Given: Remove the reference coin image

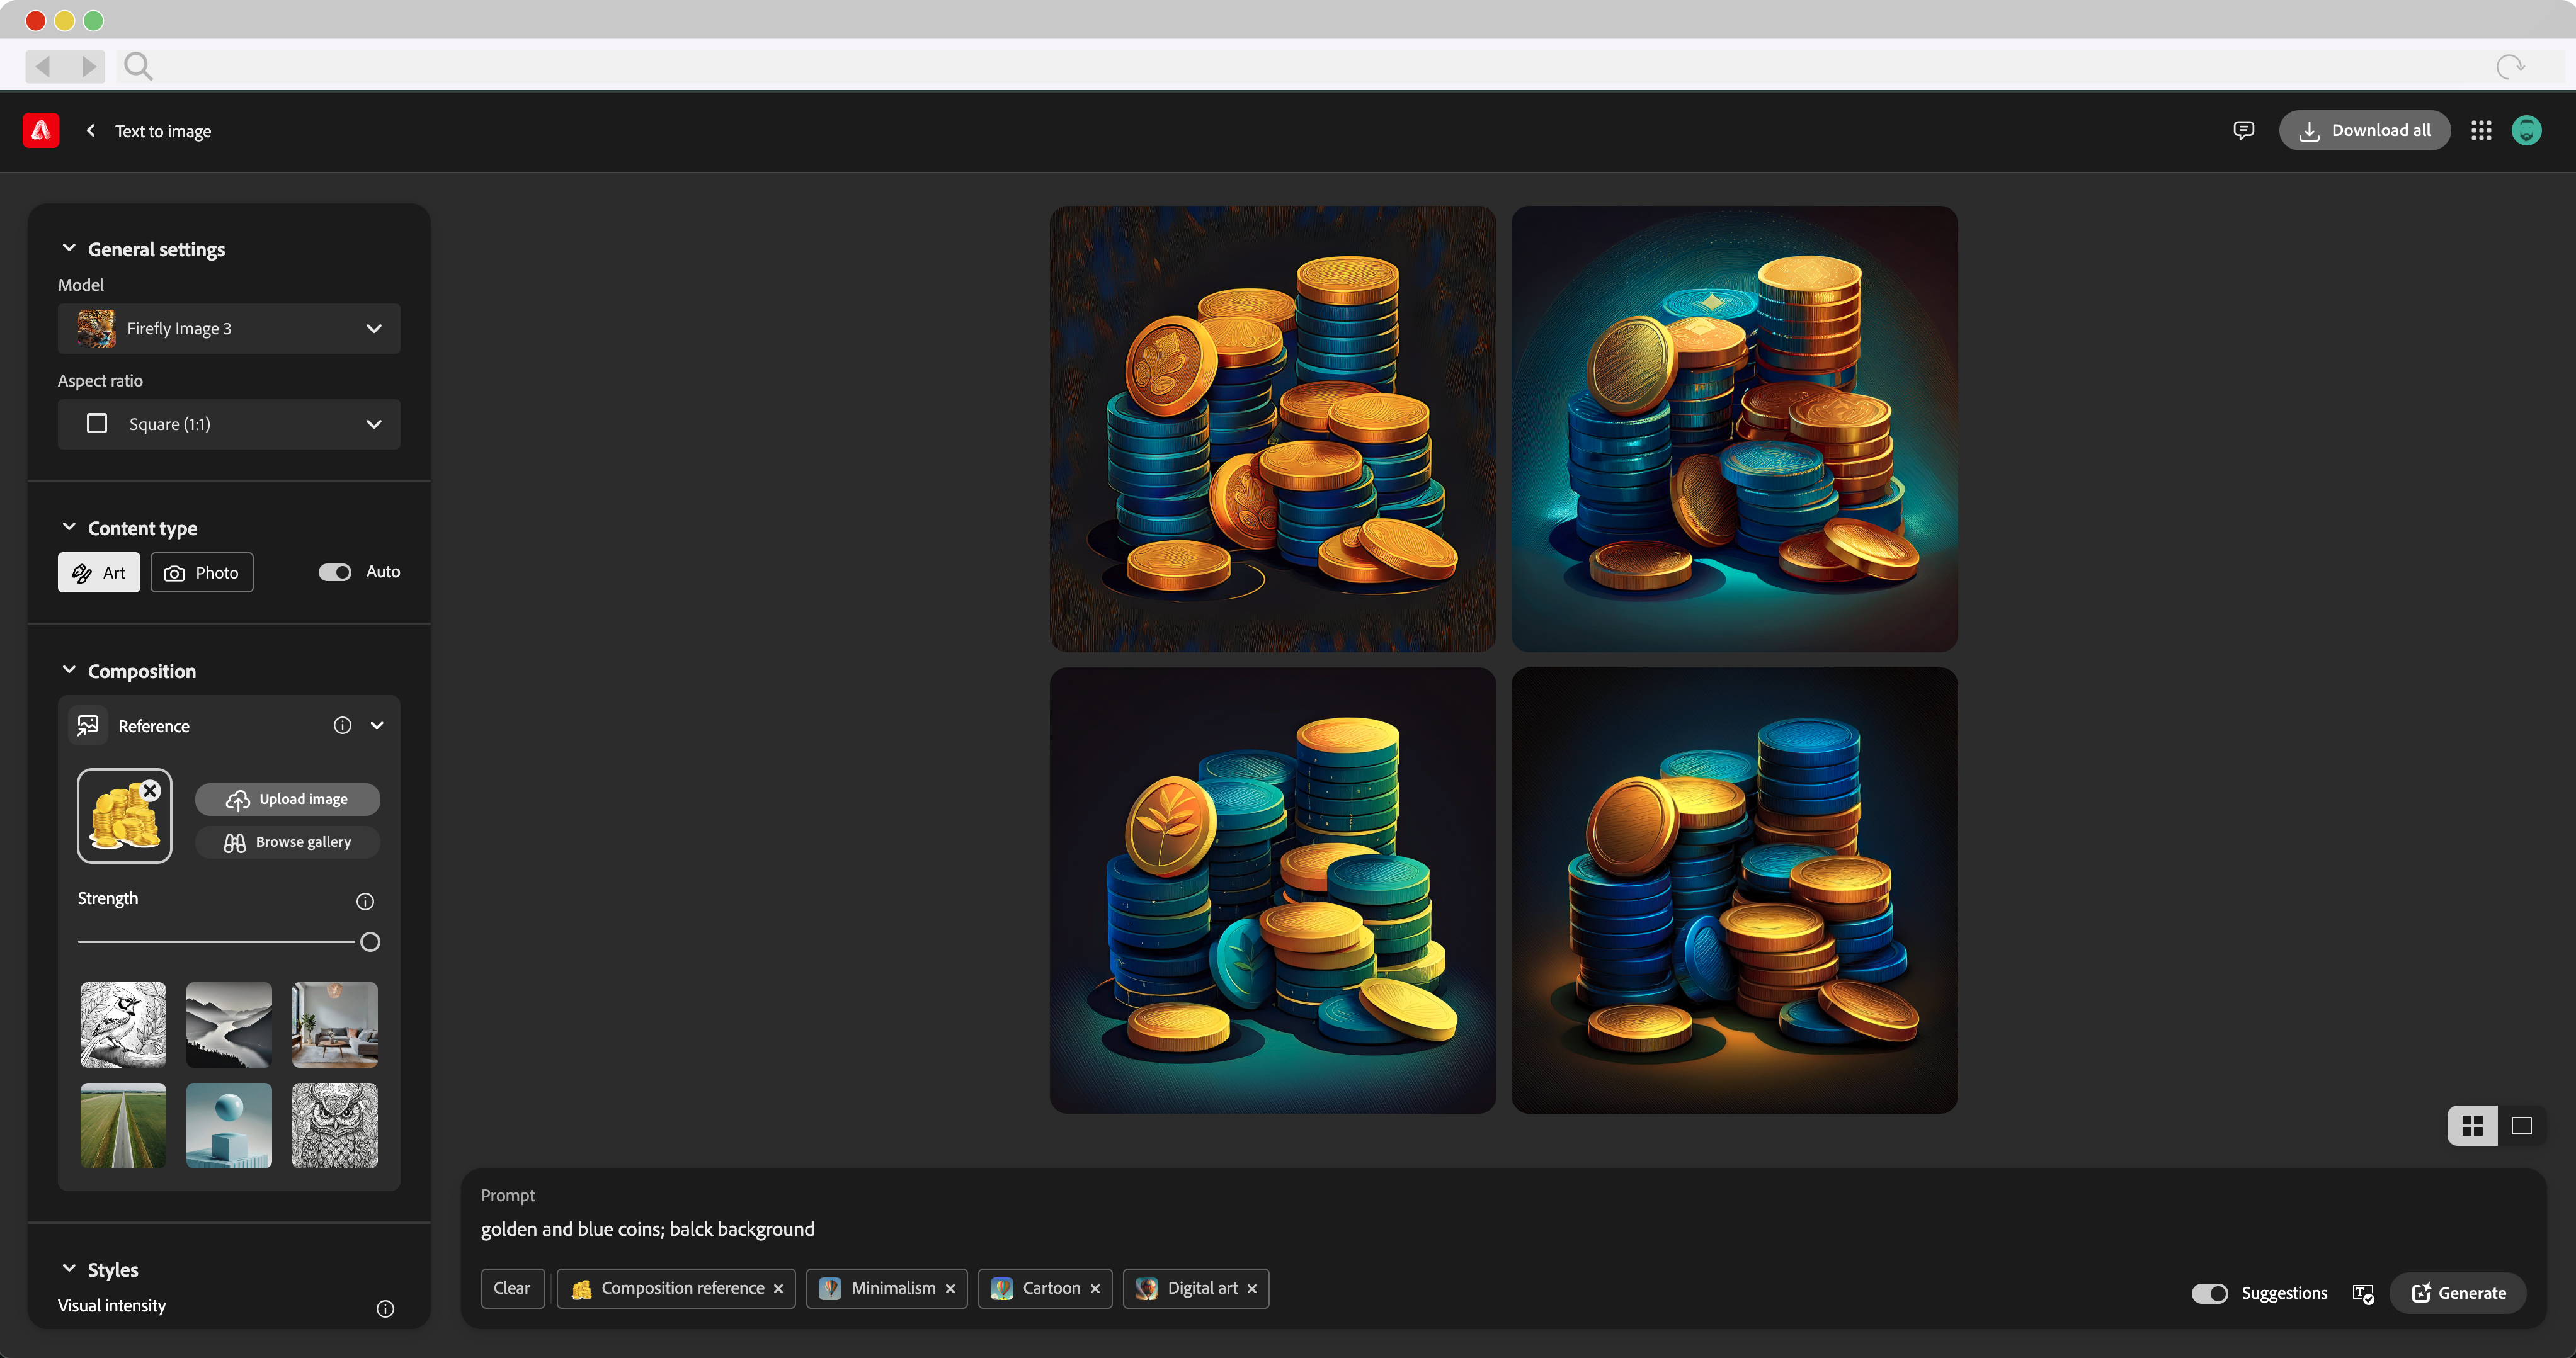Looking at the screenshot, I should (151, 790).
